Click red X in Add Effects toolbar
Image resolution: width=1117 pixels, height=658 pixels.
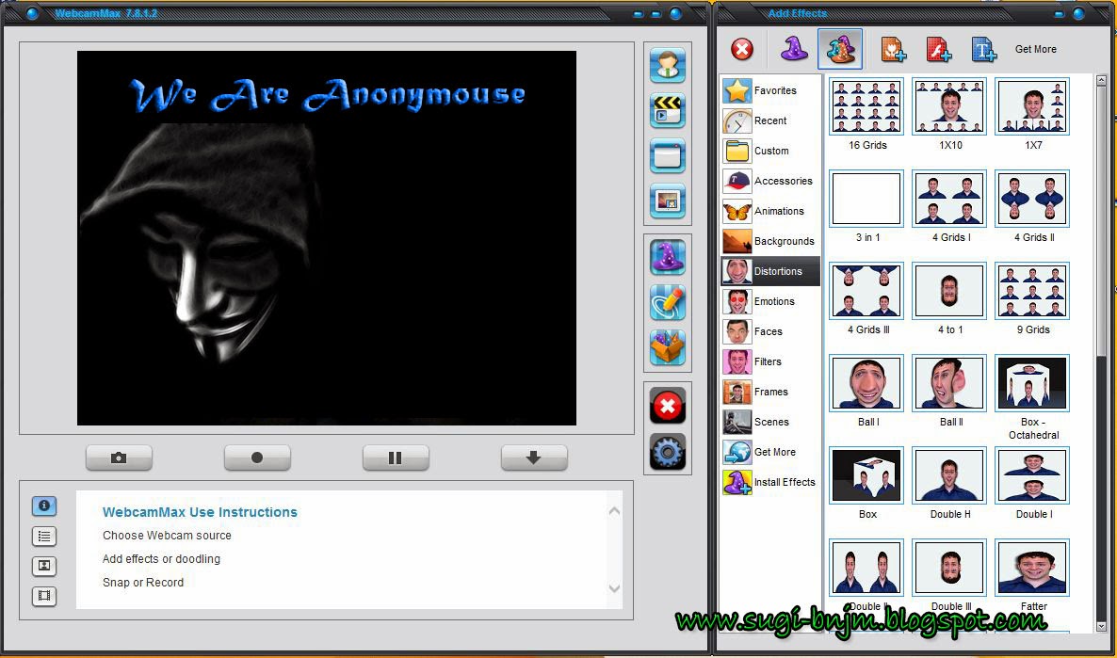[x=742, y=49]
